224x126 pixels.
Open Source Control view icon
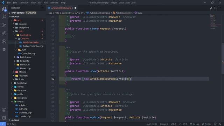4,25
